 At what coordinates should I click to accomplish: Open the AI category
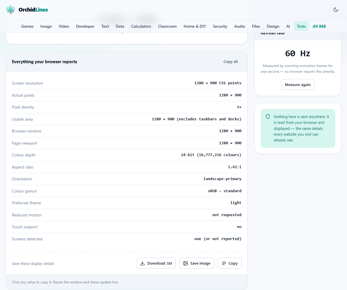tap(288, 26)
